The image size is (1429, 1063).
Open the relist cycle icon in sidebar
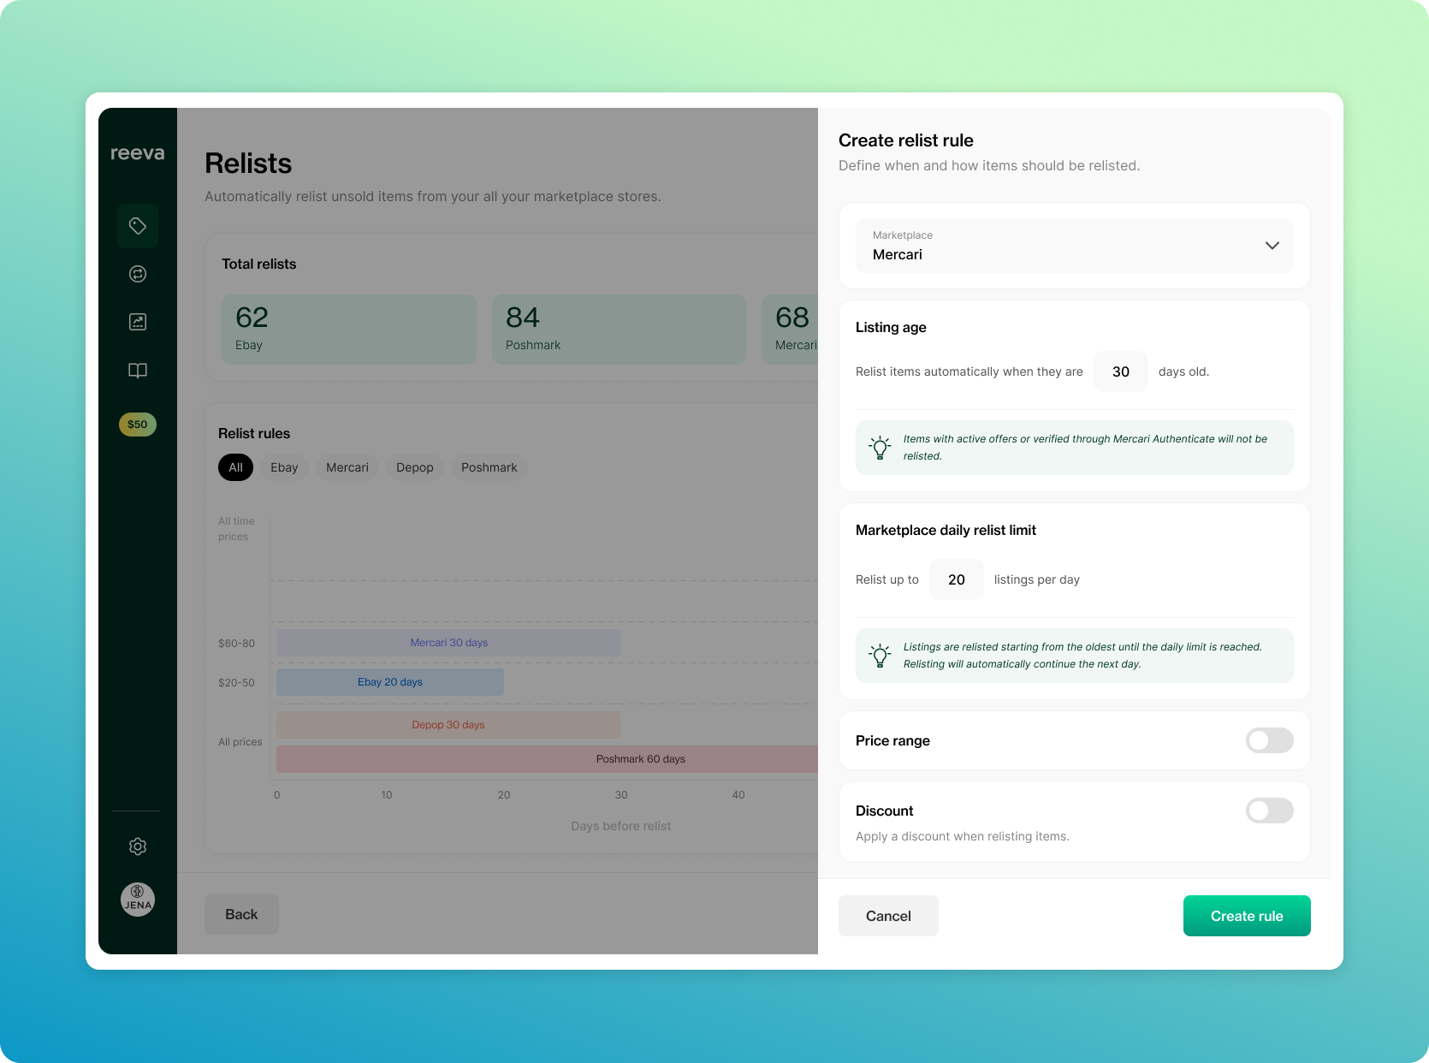coord(138,274)
